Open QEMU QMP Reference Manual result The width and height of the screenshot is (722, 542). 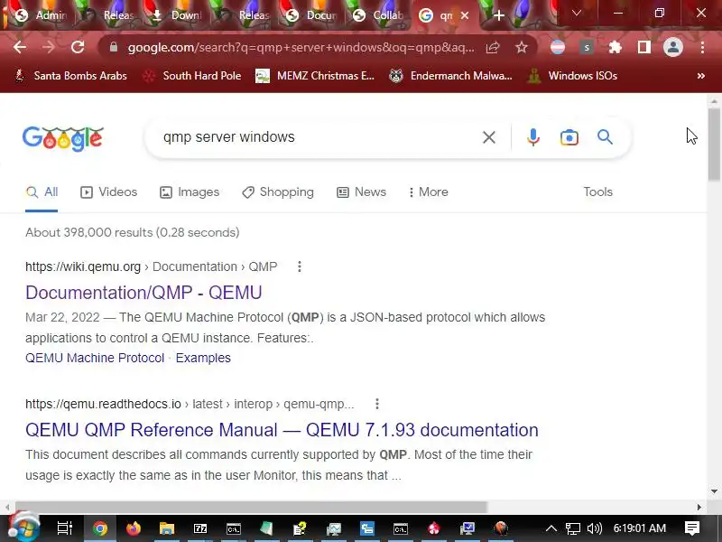point(282,430)
